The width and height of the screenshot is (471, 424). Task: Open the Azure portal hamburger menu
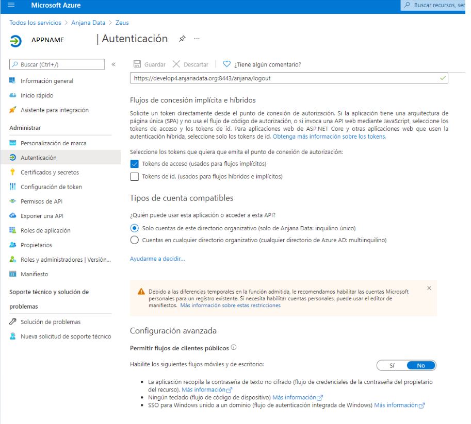[x=12, y=6]
